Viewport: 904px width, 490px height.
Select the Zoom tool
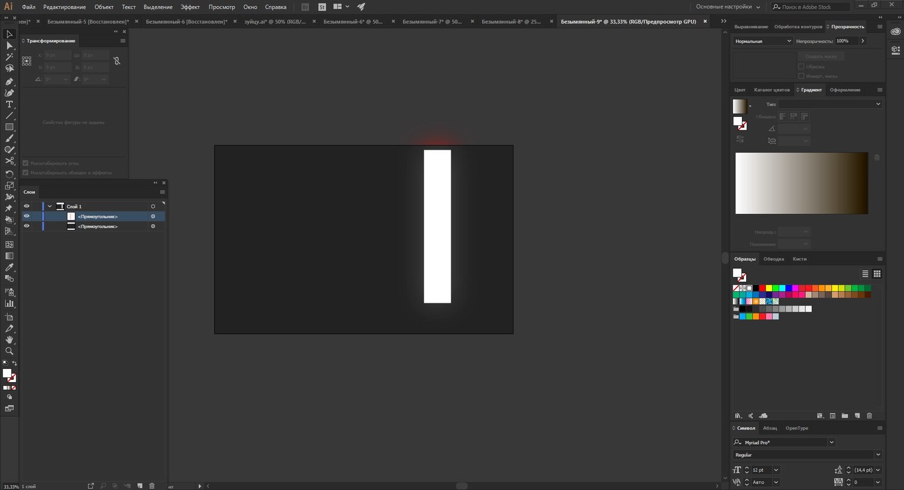[9, 351]
